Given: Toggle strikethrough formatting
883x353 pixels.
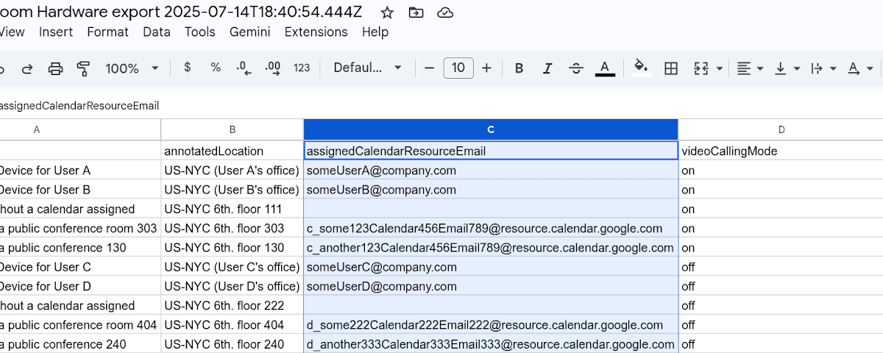Looking at the screenshot, I should tap(576, 68).
